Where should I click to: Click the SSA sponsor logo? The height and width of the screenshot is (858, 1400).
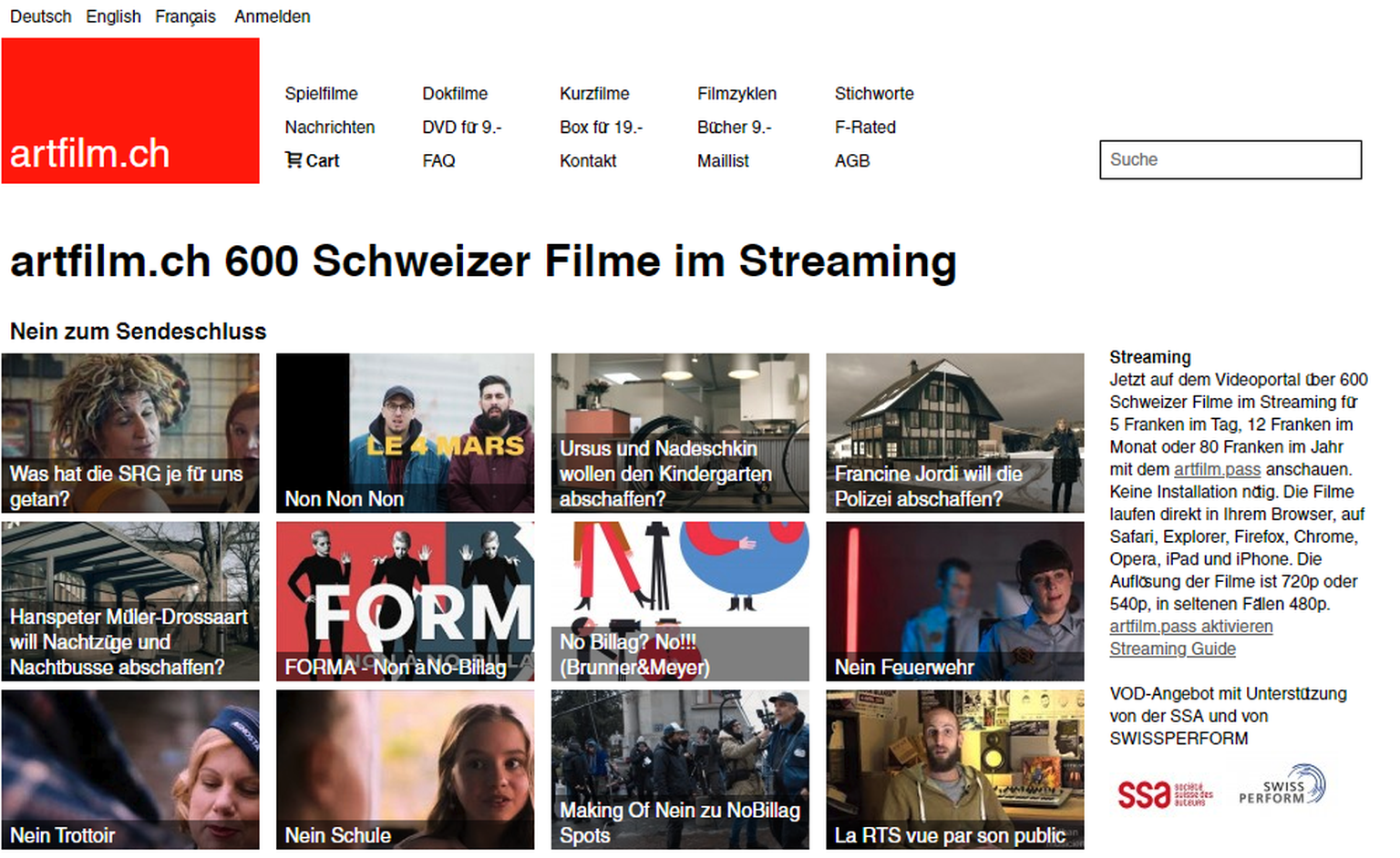pyautogui.click(x=1164, y=794)
